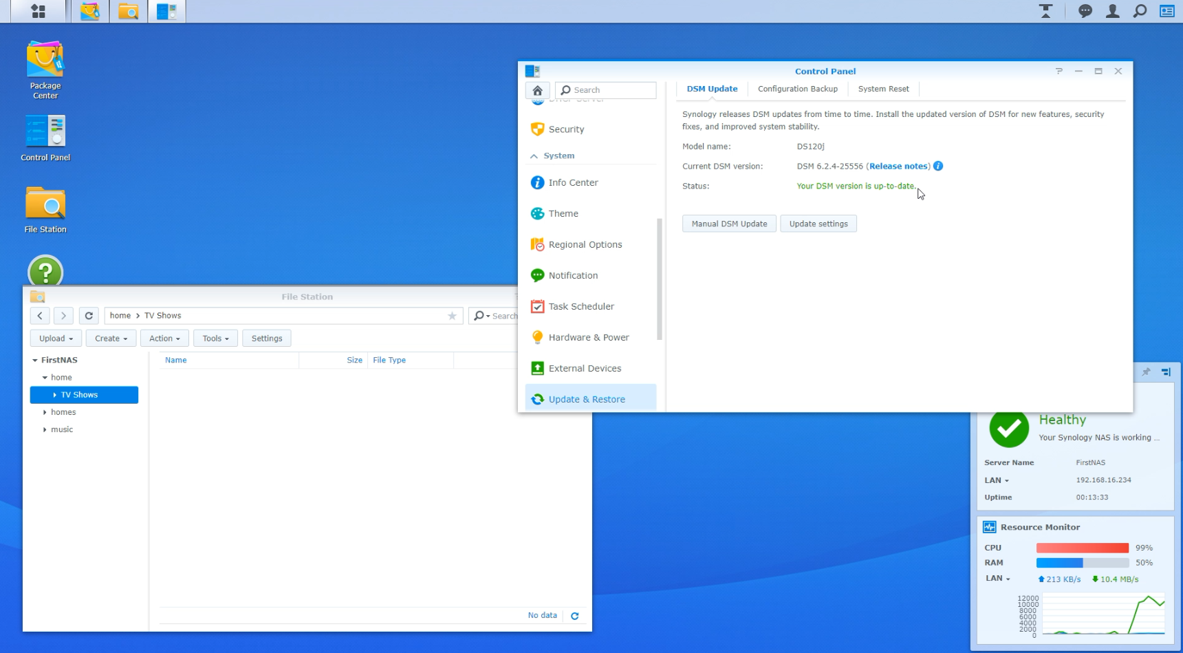This screenshot has width=1183, height=653.
Task: Open widget panel options icon
Action: tap(1166, 372)
